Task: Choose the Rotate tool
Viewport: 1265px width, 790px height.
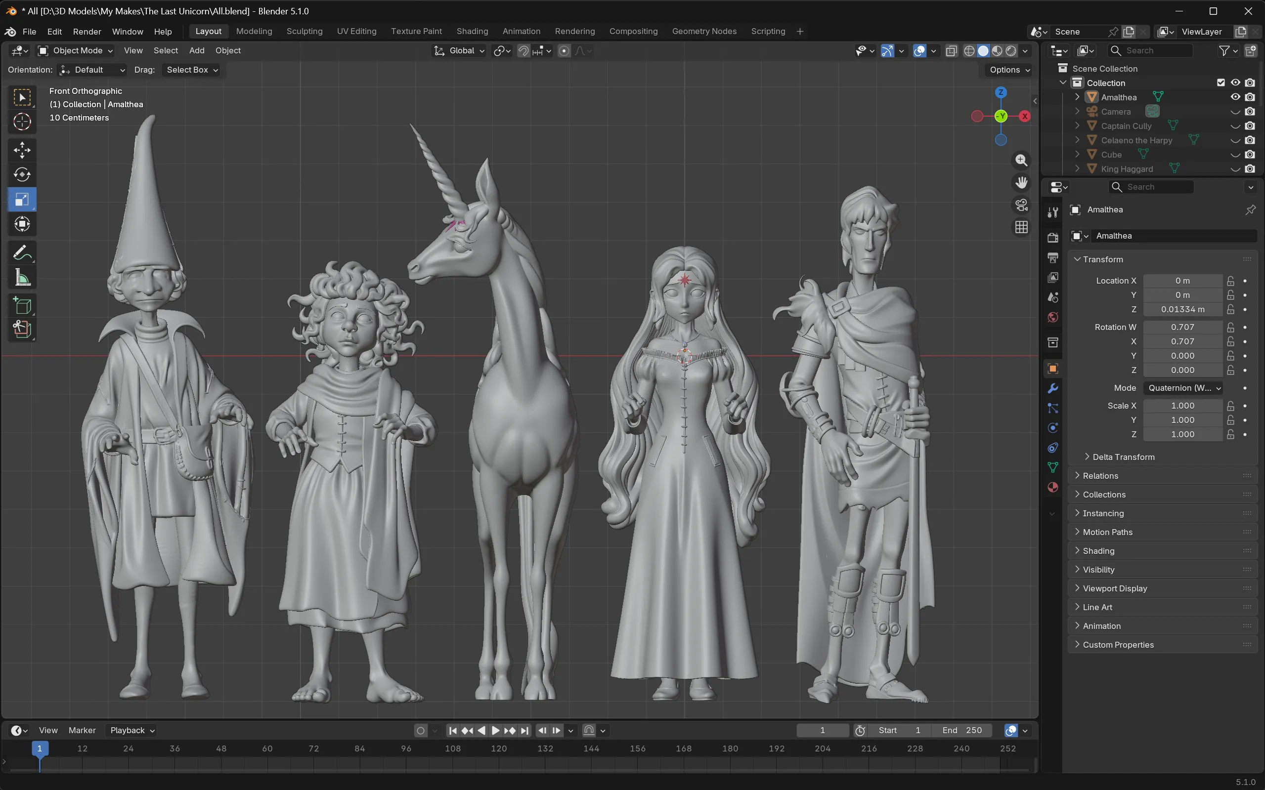Action: [22, 174]
